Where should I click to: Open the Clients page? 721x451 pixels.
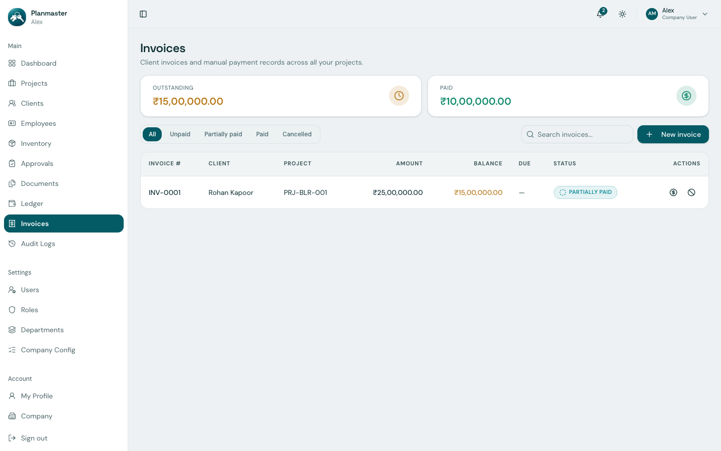64,103
